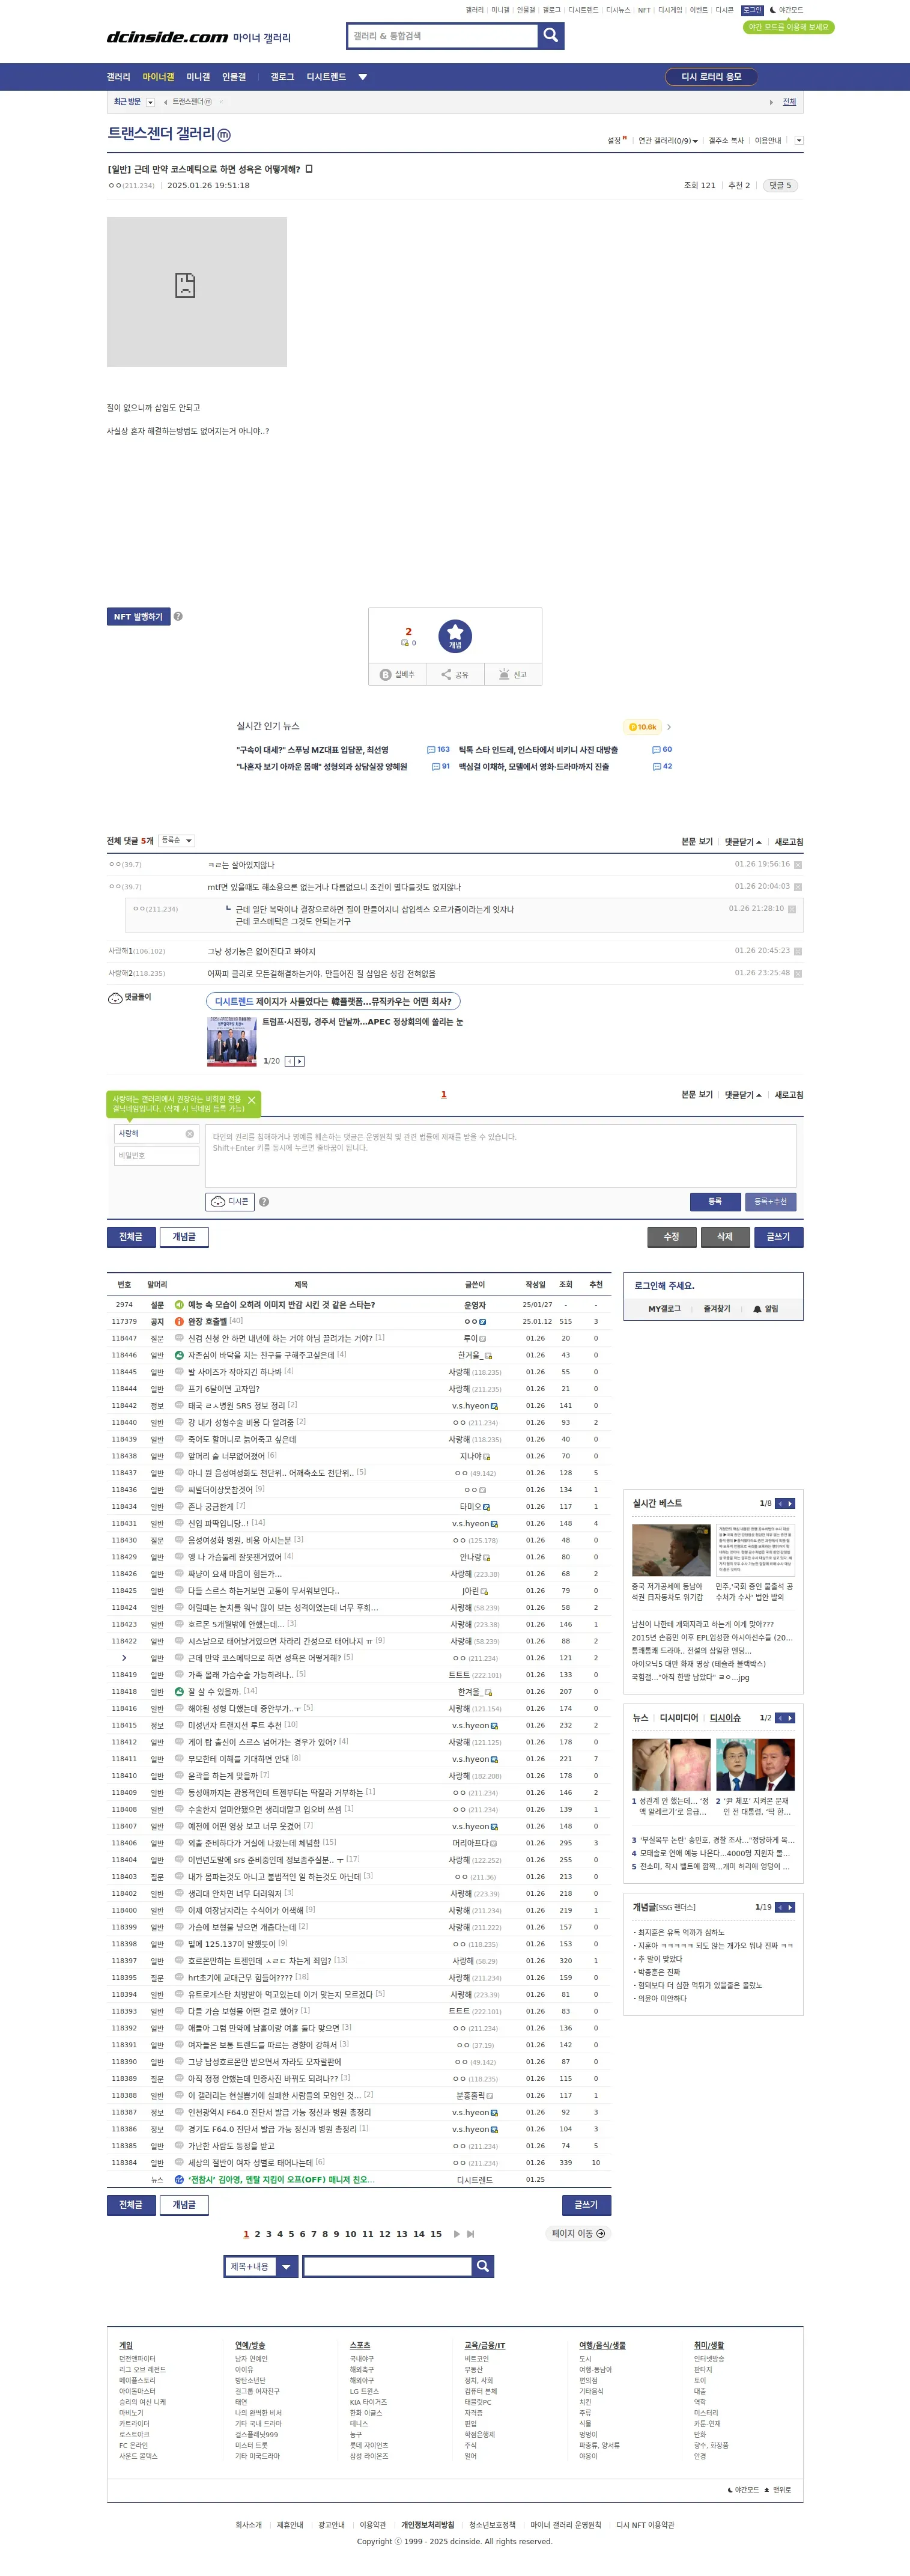Screen dimensions: 910x2576
Task: Delete the 01.26 20:45:23 comment with x icon
Action: (797, 952)
